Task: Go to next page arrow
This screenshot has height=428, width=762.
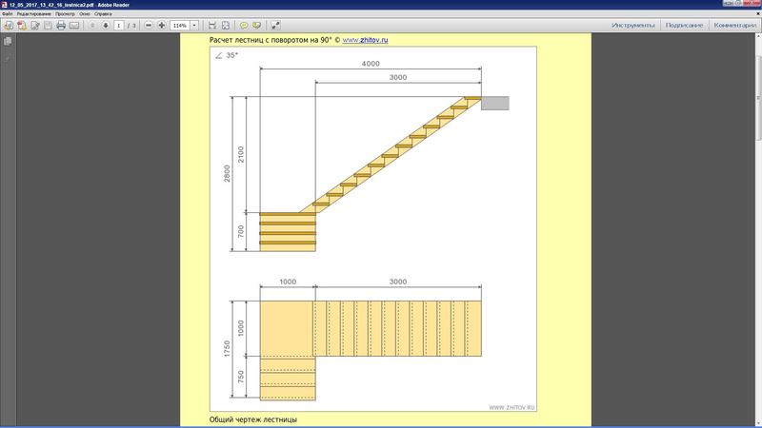Action: [105, 25]
